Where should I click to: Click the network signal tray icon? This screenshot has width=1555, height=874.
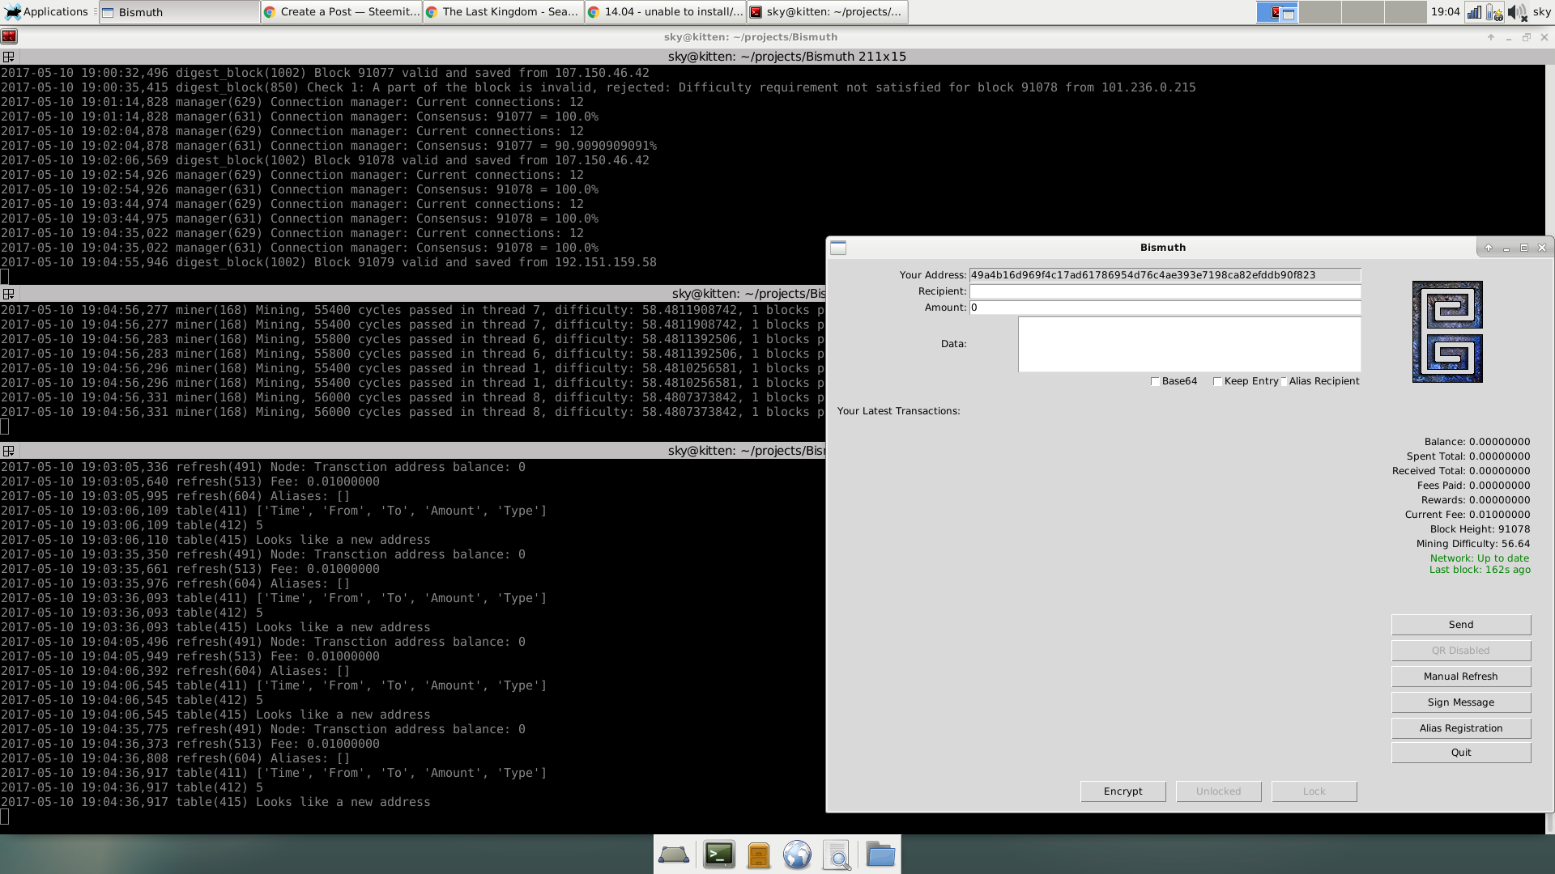pos(1475,12)
